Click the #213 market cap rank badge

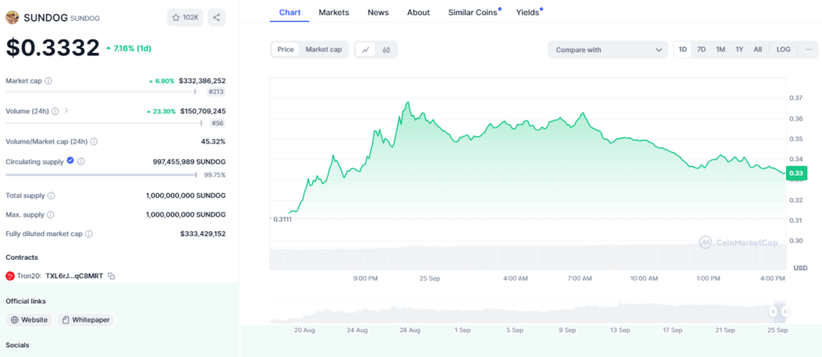(216, 92)
